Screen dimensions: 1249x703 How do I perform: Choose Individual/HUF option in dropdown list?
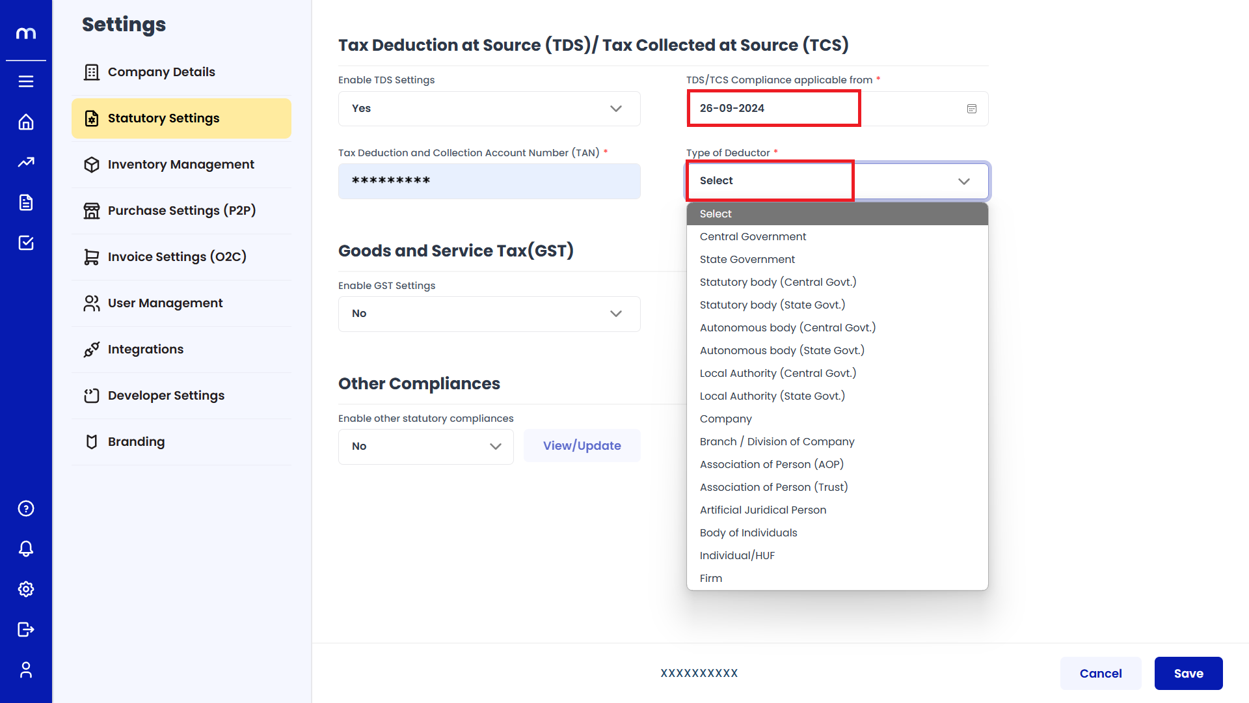737,556
